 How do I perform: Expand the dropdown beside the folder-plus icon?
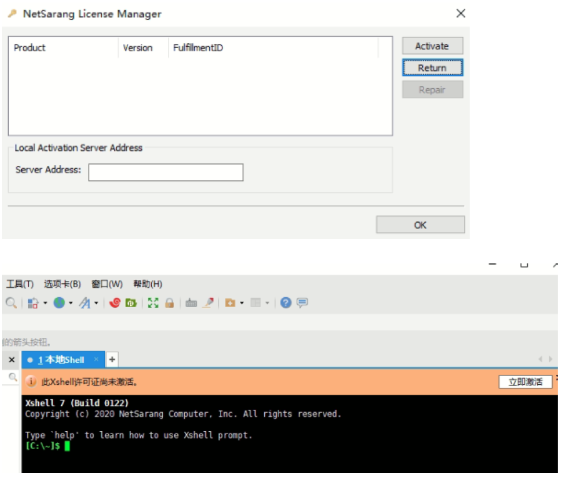click(x=242, y=303)
